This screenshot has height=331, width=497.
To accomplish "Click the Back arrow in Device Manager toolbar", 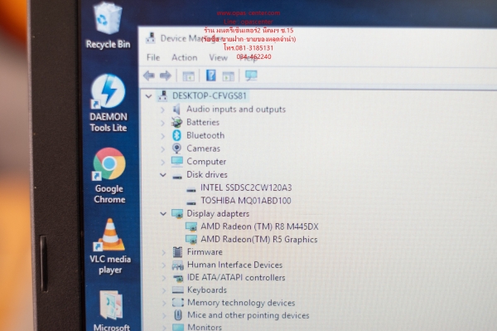I will coord(148,75).
